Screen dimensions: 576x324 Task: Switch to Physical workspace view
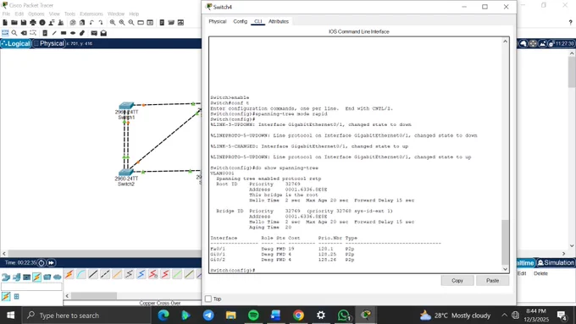49,44
